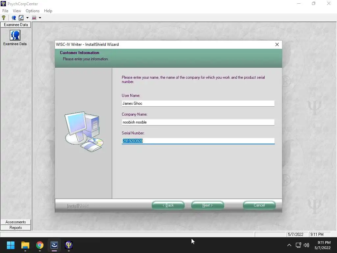This screenshot has width=337, height=253.
Task: Click the PsychCorpCenter taskbar icon
Action: (69, 245)
